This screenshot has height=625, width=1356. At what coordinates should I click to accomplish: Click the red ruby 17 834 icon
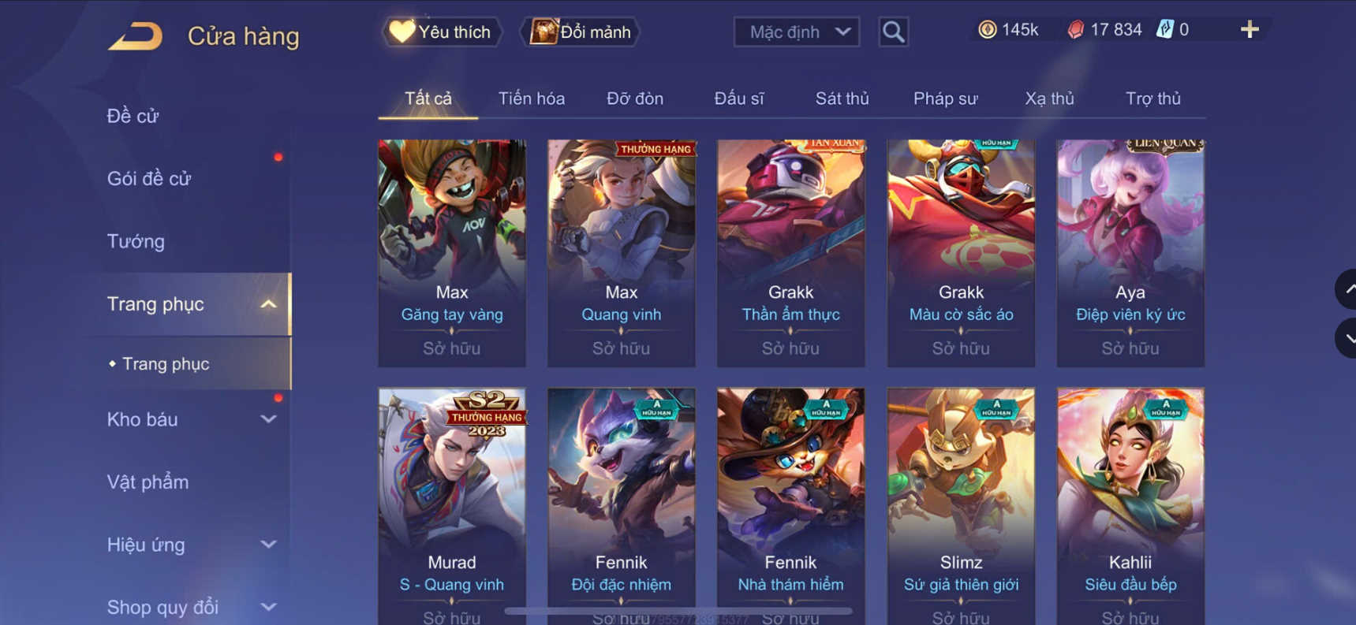[x=1075, y=30]
